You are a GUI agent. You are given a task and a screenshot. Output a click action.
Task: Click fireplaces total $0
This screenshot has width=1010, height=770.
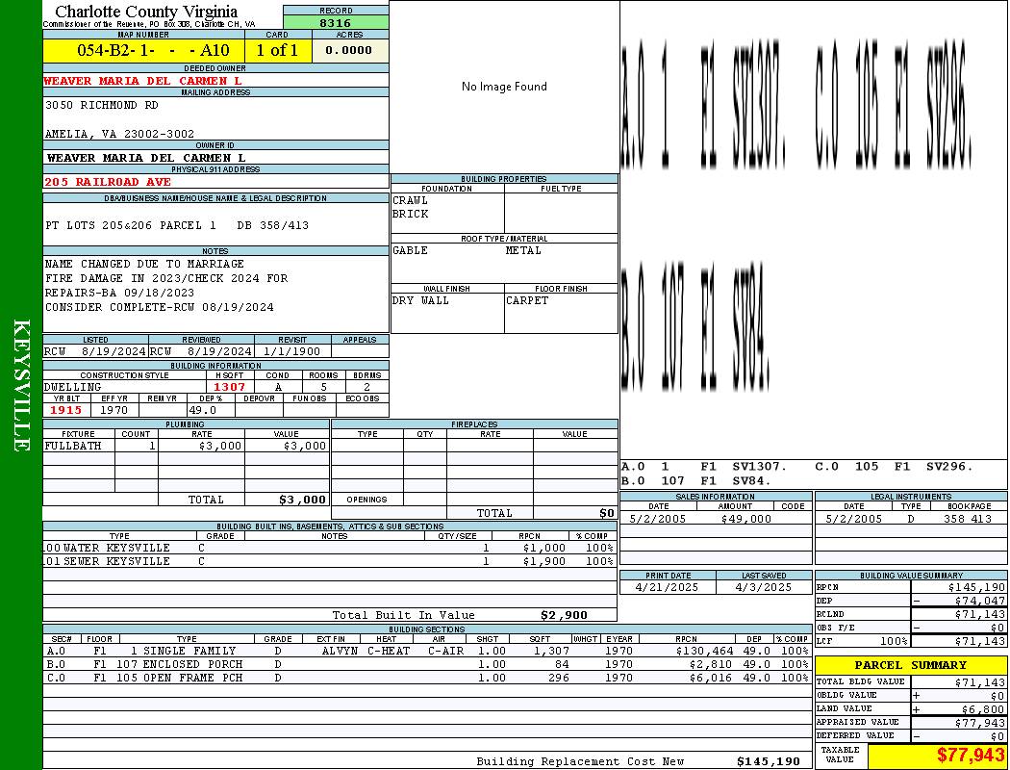607,514
